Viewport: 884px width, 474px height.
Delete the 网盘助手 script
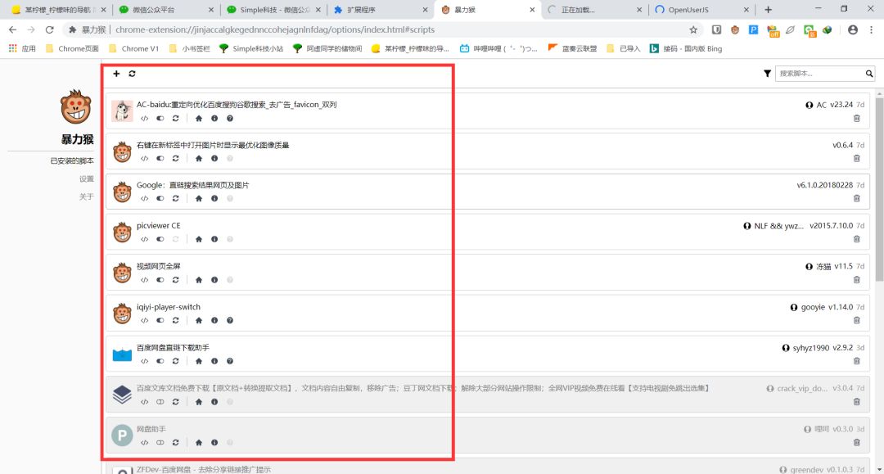click(856, 442)
